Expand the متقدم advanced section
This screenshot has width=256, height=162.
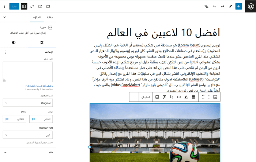click(x=28, y=152)
